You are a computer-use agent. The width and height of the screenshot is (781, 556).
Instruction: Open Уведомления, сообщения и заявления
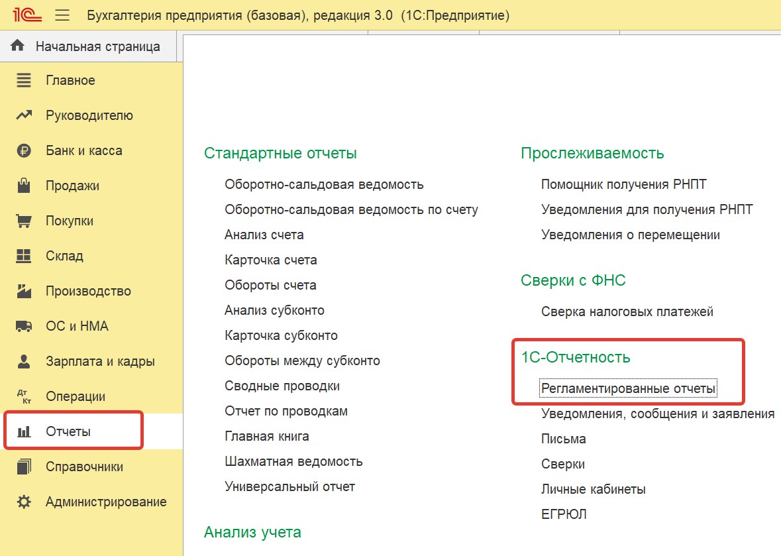pyautogui.click(x=658, y=414)
